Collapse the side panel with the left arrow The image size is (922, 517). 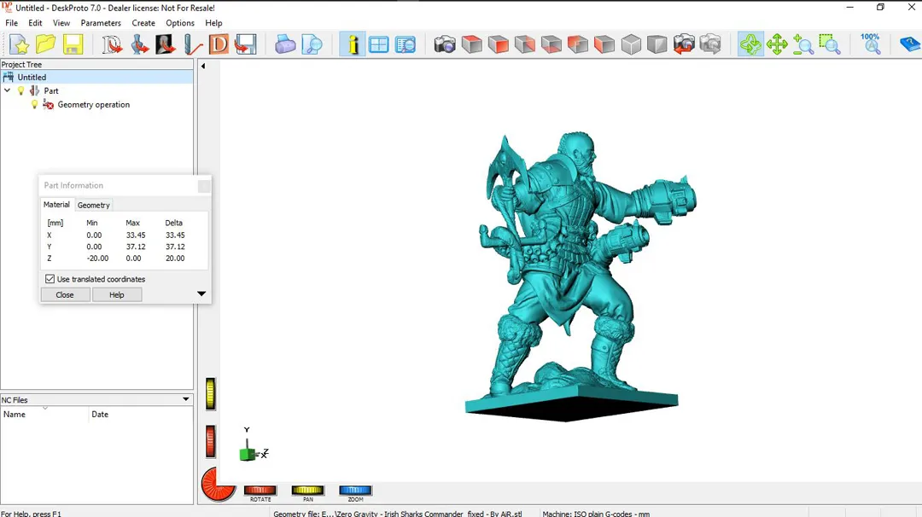tap(203, 66)
